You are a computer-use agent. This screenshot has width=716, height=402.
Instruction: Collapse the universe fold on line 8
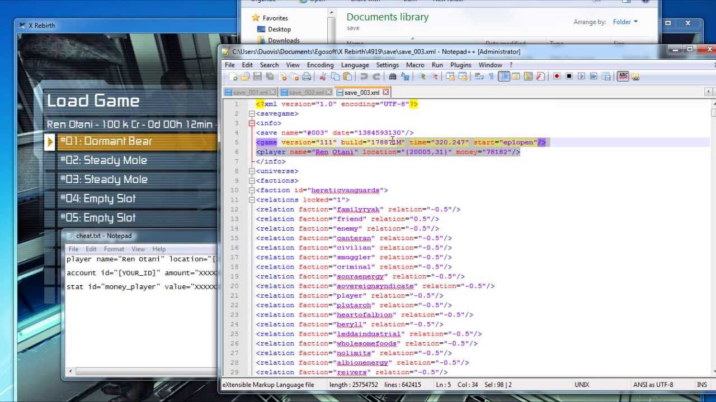tap(252, 171)
